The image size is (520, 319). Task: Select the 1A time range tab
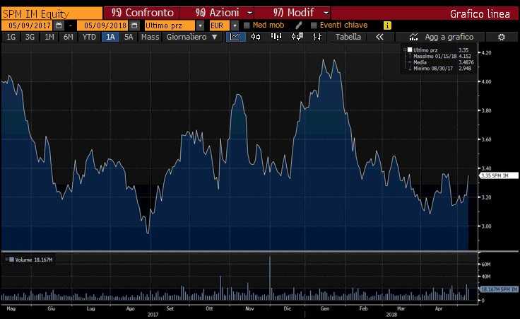[x=110, y=37]
